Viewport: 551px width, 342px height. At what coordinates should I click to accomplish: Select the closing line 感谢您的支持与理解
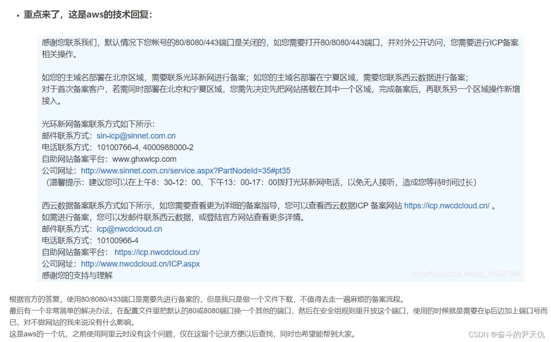77,275
